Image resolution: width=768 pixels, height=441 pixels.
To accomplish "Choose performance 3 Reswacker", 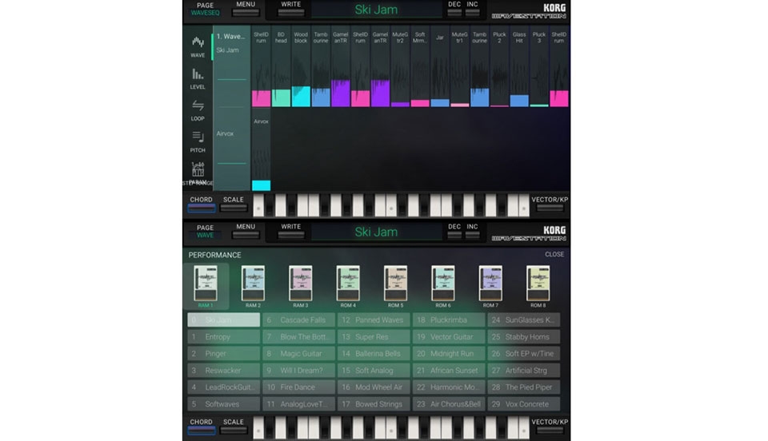I will tap(224, 370).
